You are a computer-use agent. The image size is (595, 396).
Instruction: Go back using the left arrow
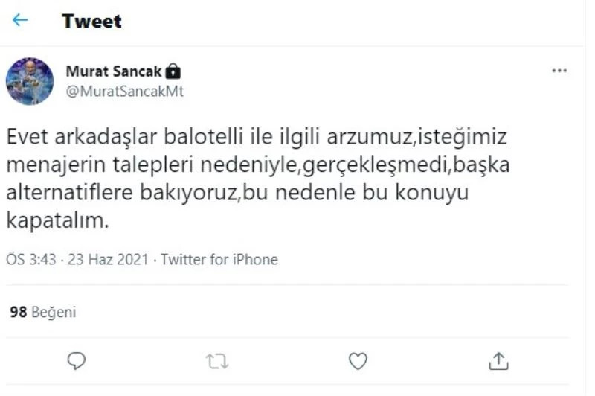[20, 20]
